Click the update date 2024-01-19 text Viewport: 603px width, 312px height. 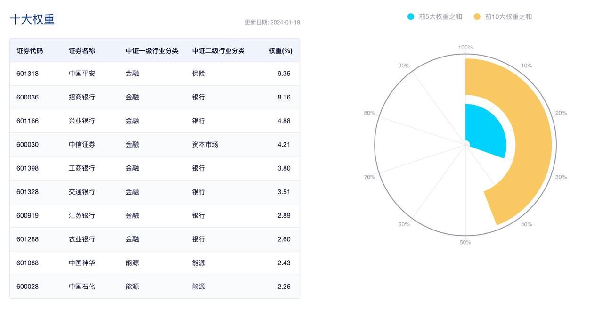coord(272,22)
